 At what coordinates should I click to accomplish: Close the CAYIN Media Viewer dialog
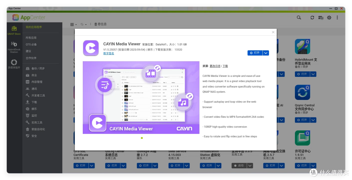[x=273, y=32]
